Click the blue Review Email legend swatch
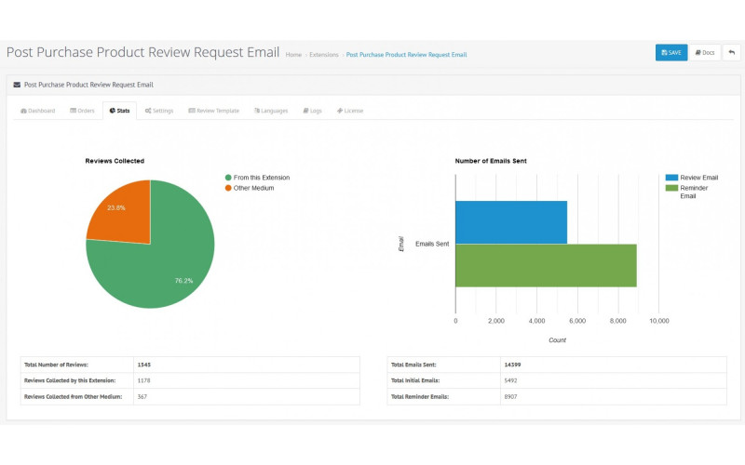 click(671, 177)
